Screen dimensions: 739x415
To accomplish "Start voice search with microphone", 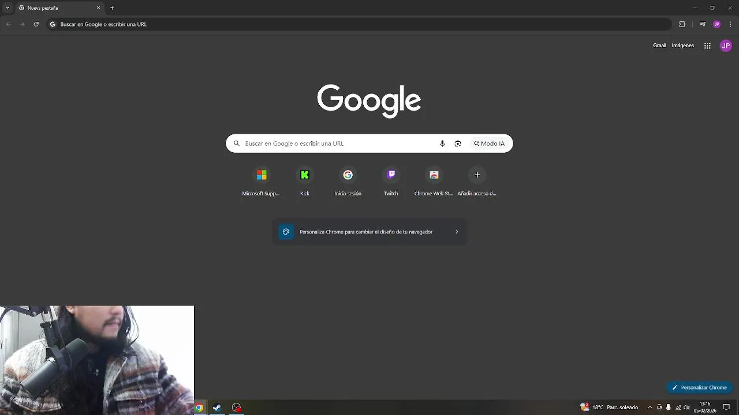I will 442,144.
